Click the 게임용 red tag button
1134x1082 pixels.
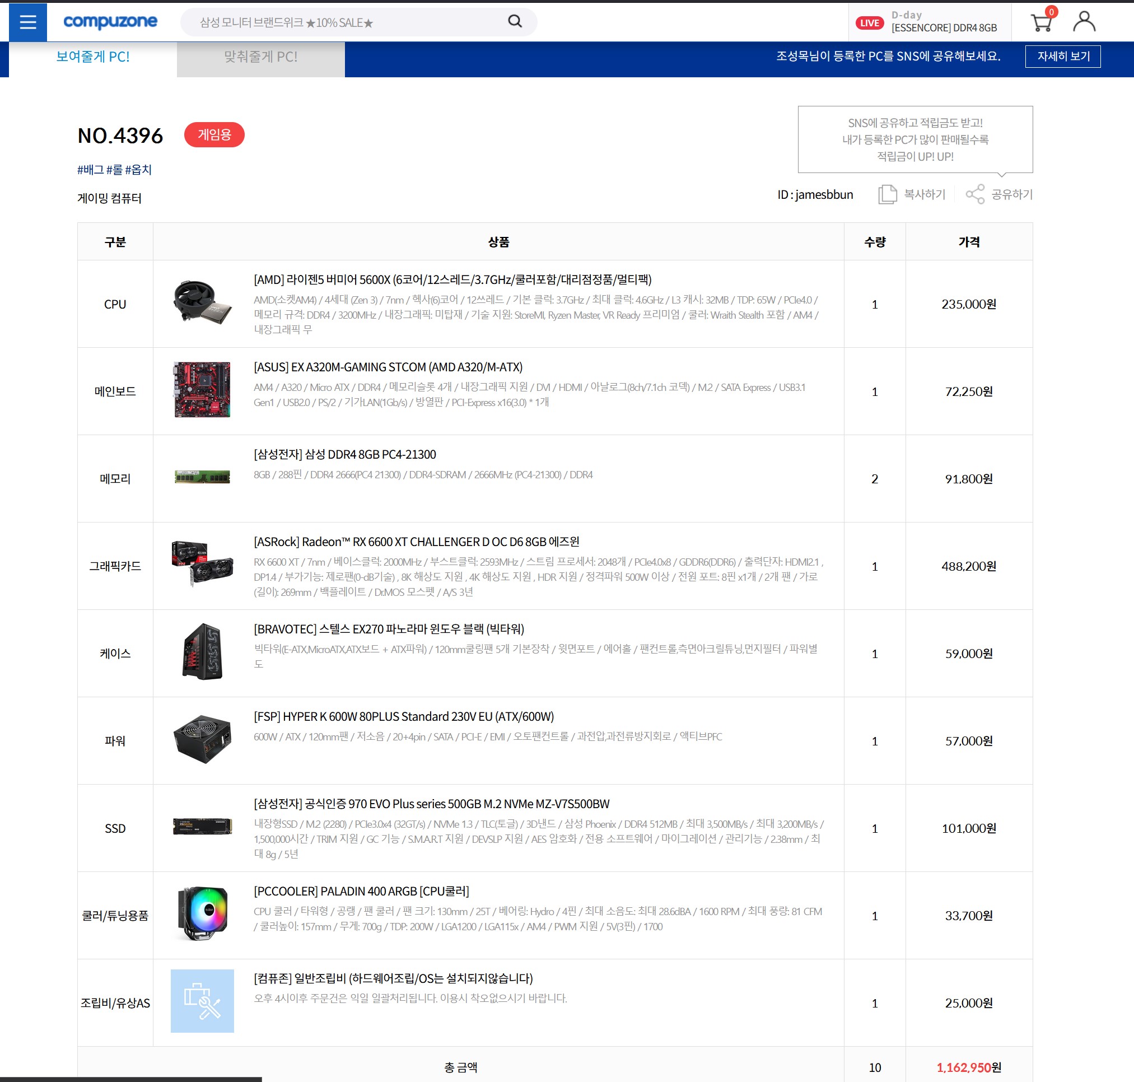point(214,135)
